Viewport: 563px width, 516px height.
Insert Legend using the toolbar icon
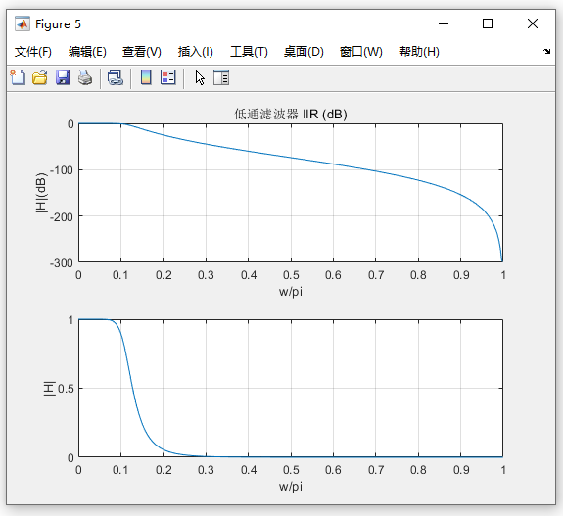[168, 77]
